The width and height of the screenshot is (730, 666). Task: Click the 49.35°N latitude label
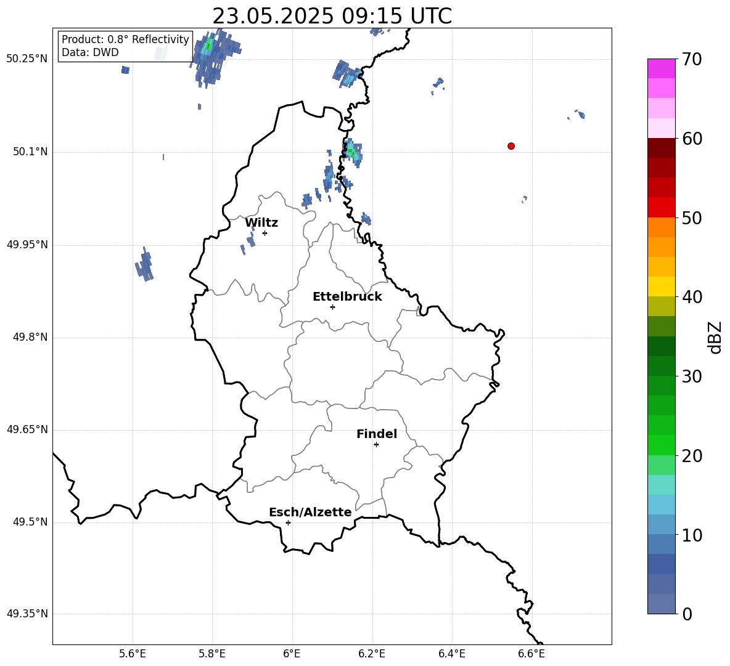click(27, 614)
